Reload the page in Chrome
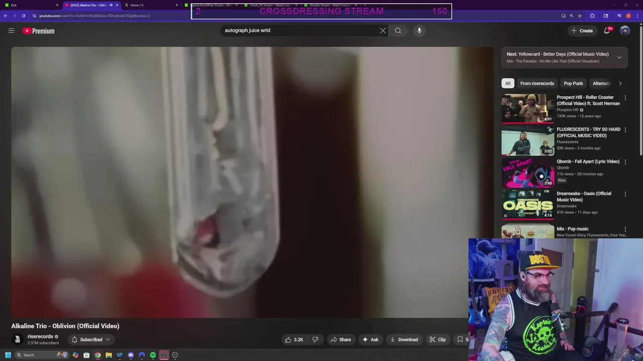The height and width of the screenshot is (361, 643). click(23, 16)
